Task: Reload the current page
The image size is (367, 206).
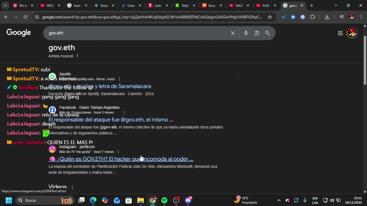Action: 25,17
